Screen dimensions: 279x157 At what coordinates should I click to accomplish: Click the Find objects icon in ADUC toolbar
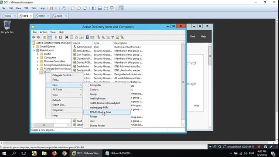117,37
